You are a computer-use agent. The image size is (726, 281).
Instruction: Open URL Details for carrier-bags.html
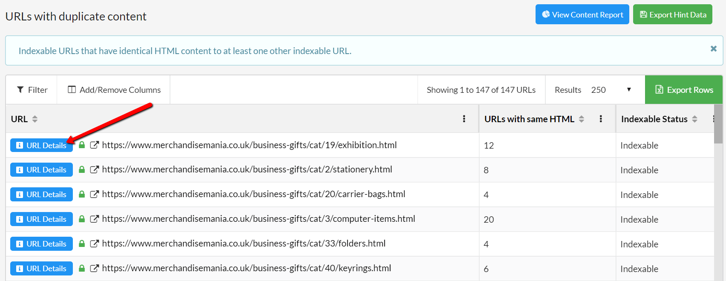pyautogui.click(x=41, y=195)
